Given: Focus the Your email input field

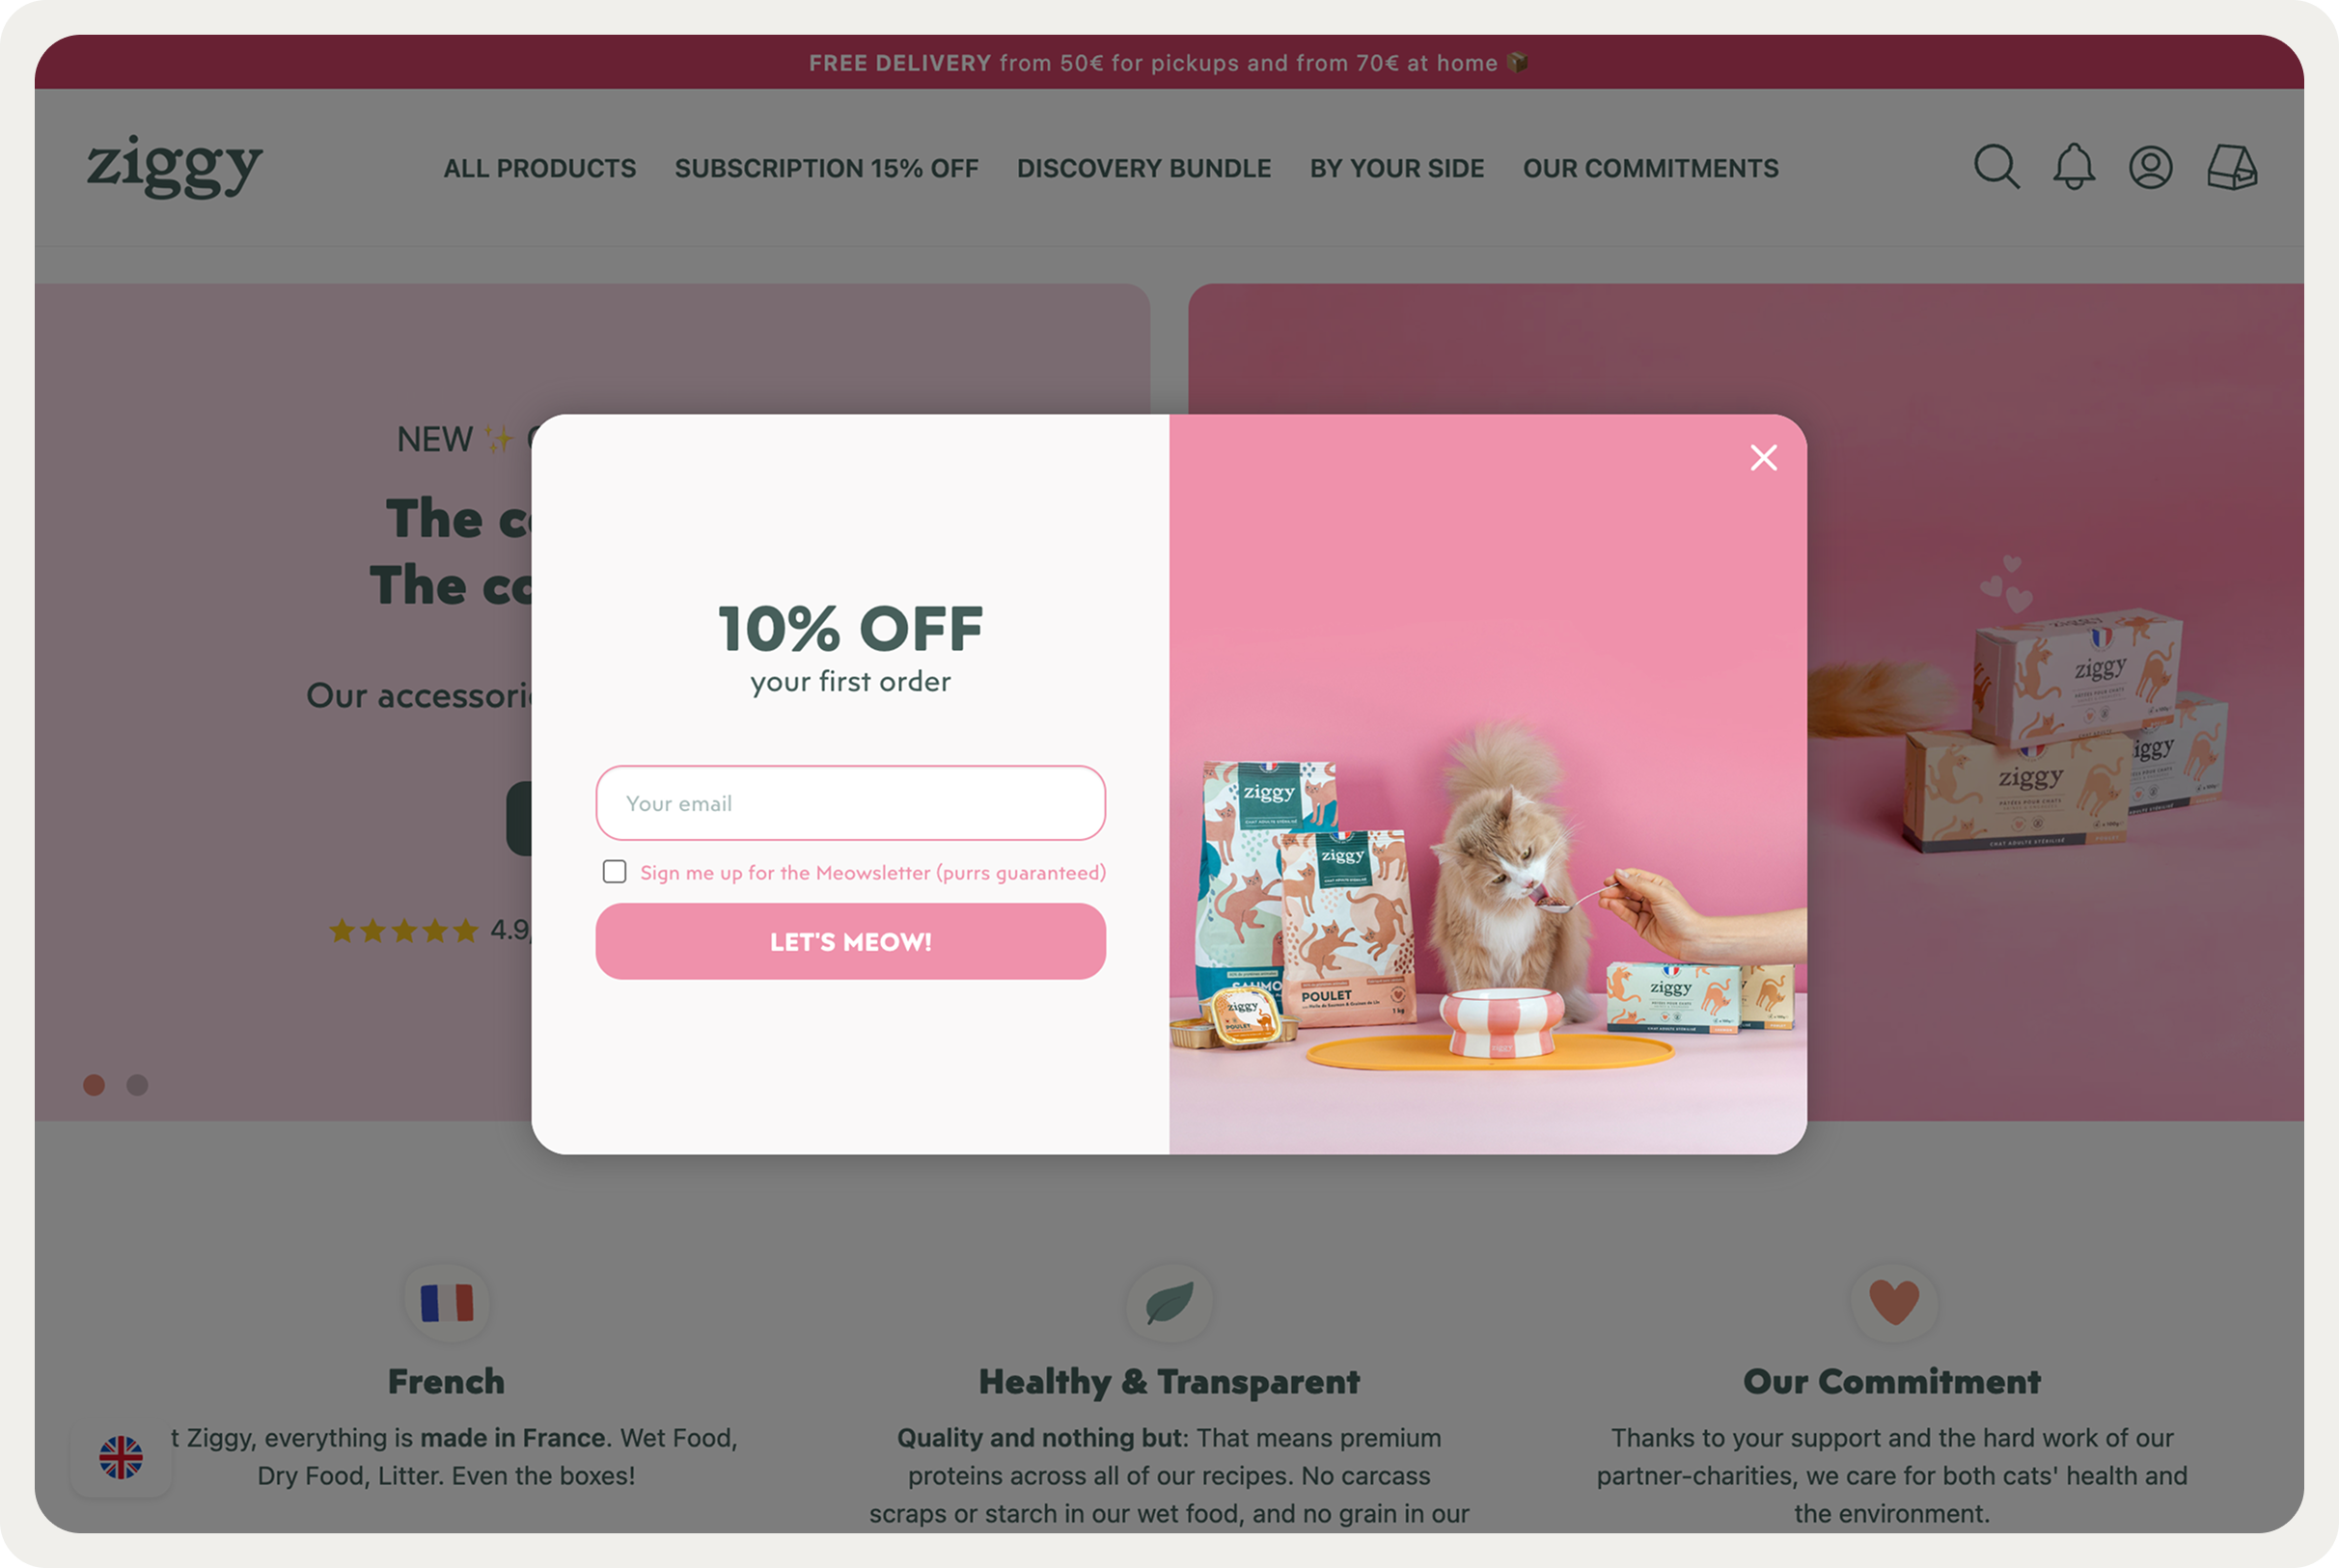Looking at the screenshot, I should click(x=850, y=803).
